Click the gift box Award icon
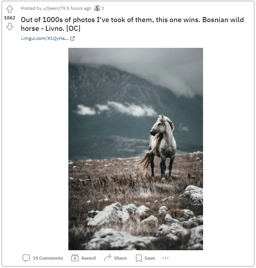256x268 pixels. [x=75, y=258]
